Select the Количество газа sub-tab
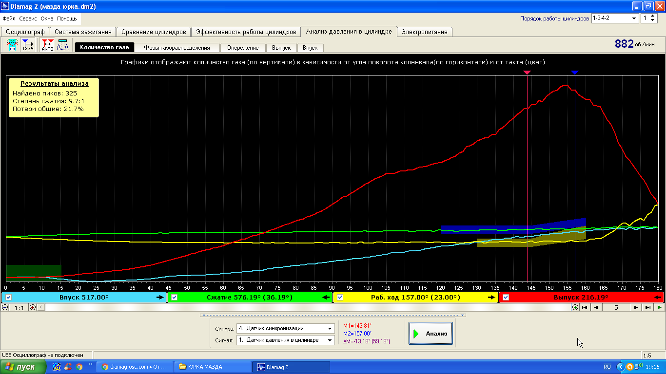Viewport: 666px width, 374px height. coord(104,48)
